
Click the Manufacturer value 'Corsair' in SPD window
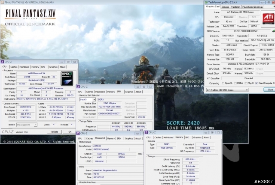(110, 110)
